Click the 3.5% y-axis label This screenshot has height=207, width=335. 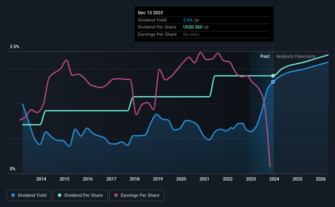[x=14, y=46]
